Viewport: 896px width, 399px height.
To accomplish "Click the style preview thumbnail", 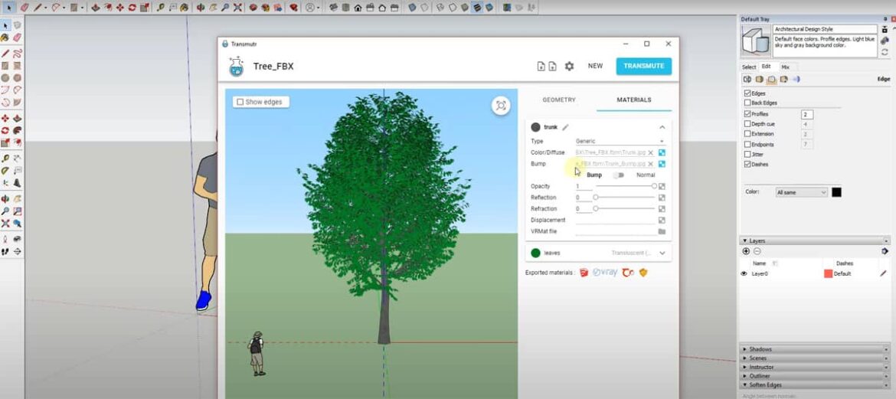I will pos(756,41).
